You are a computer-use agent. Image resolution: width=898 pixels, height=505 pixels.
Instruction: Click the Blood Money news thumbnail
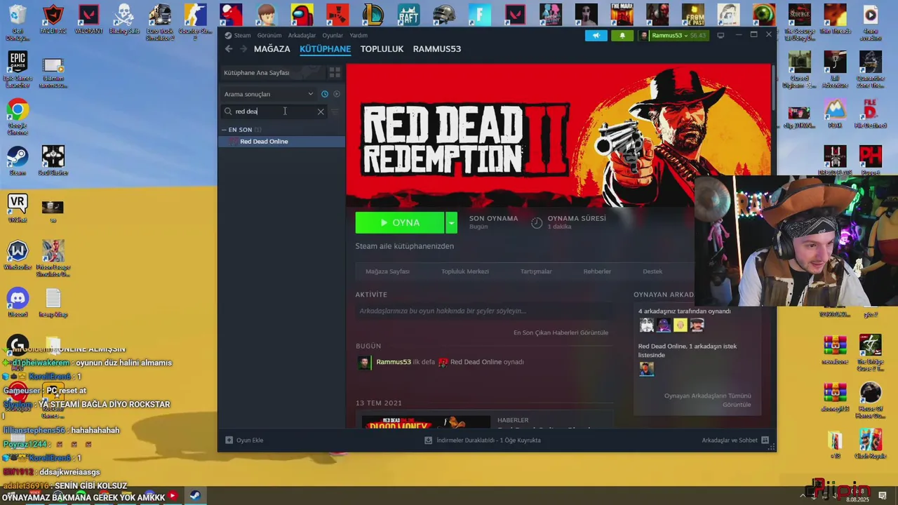coord(425,422)
